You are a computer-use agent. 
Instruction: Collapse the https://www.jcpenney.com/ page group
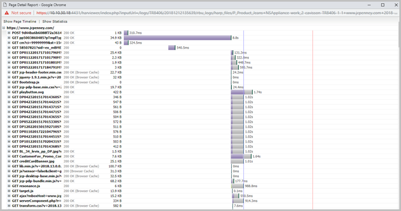pos(3,28)
